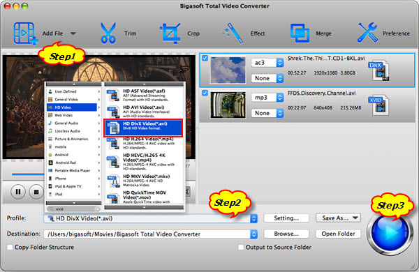Screen dimensions: 419x272
Task: Select Android Pad category
Action: click(x=73, y=163)
